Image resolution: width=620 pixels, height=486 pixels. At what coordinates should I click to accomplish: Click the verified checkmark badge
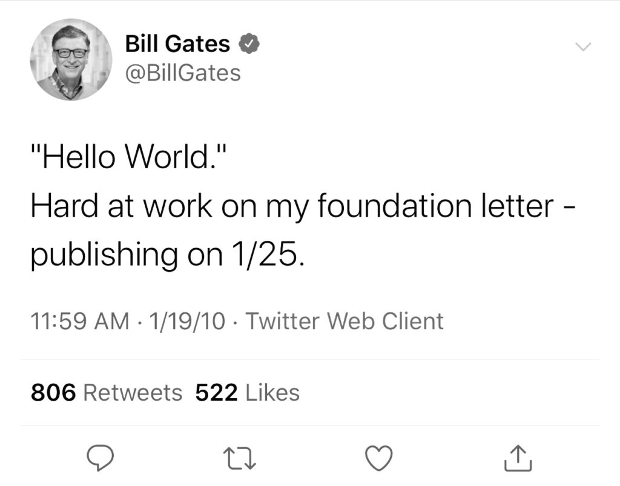tap(249, 44)
